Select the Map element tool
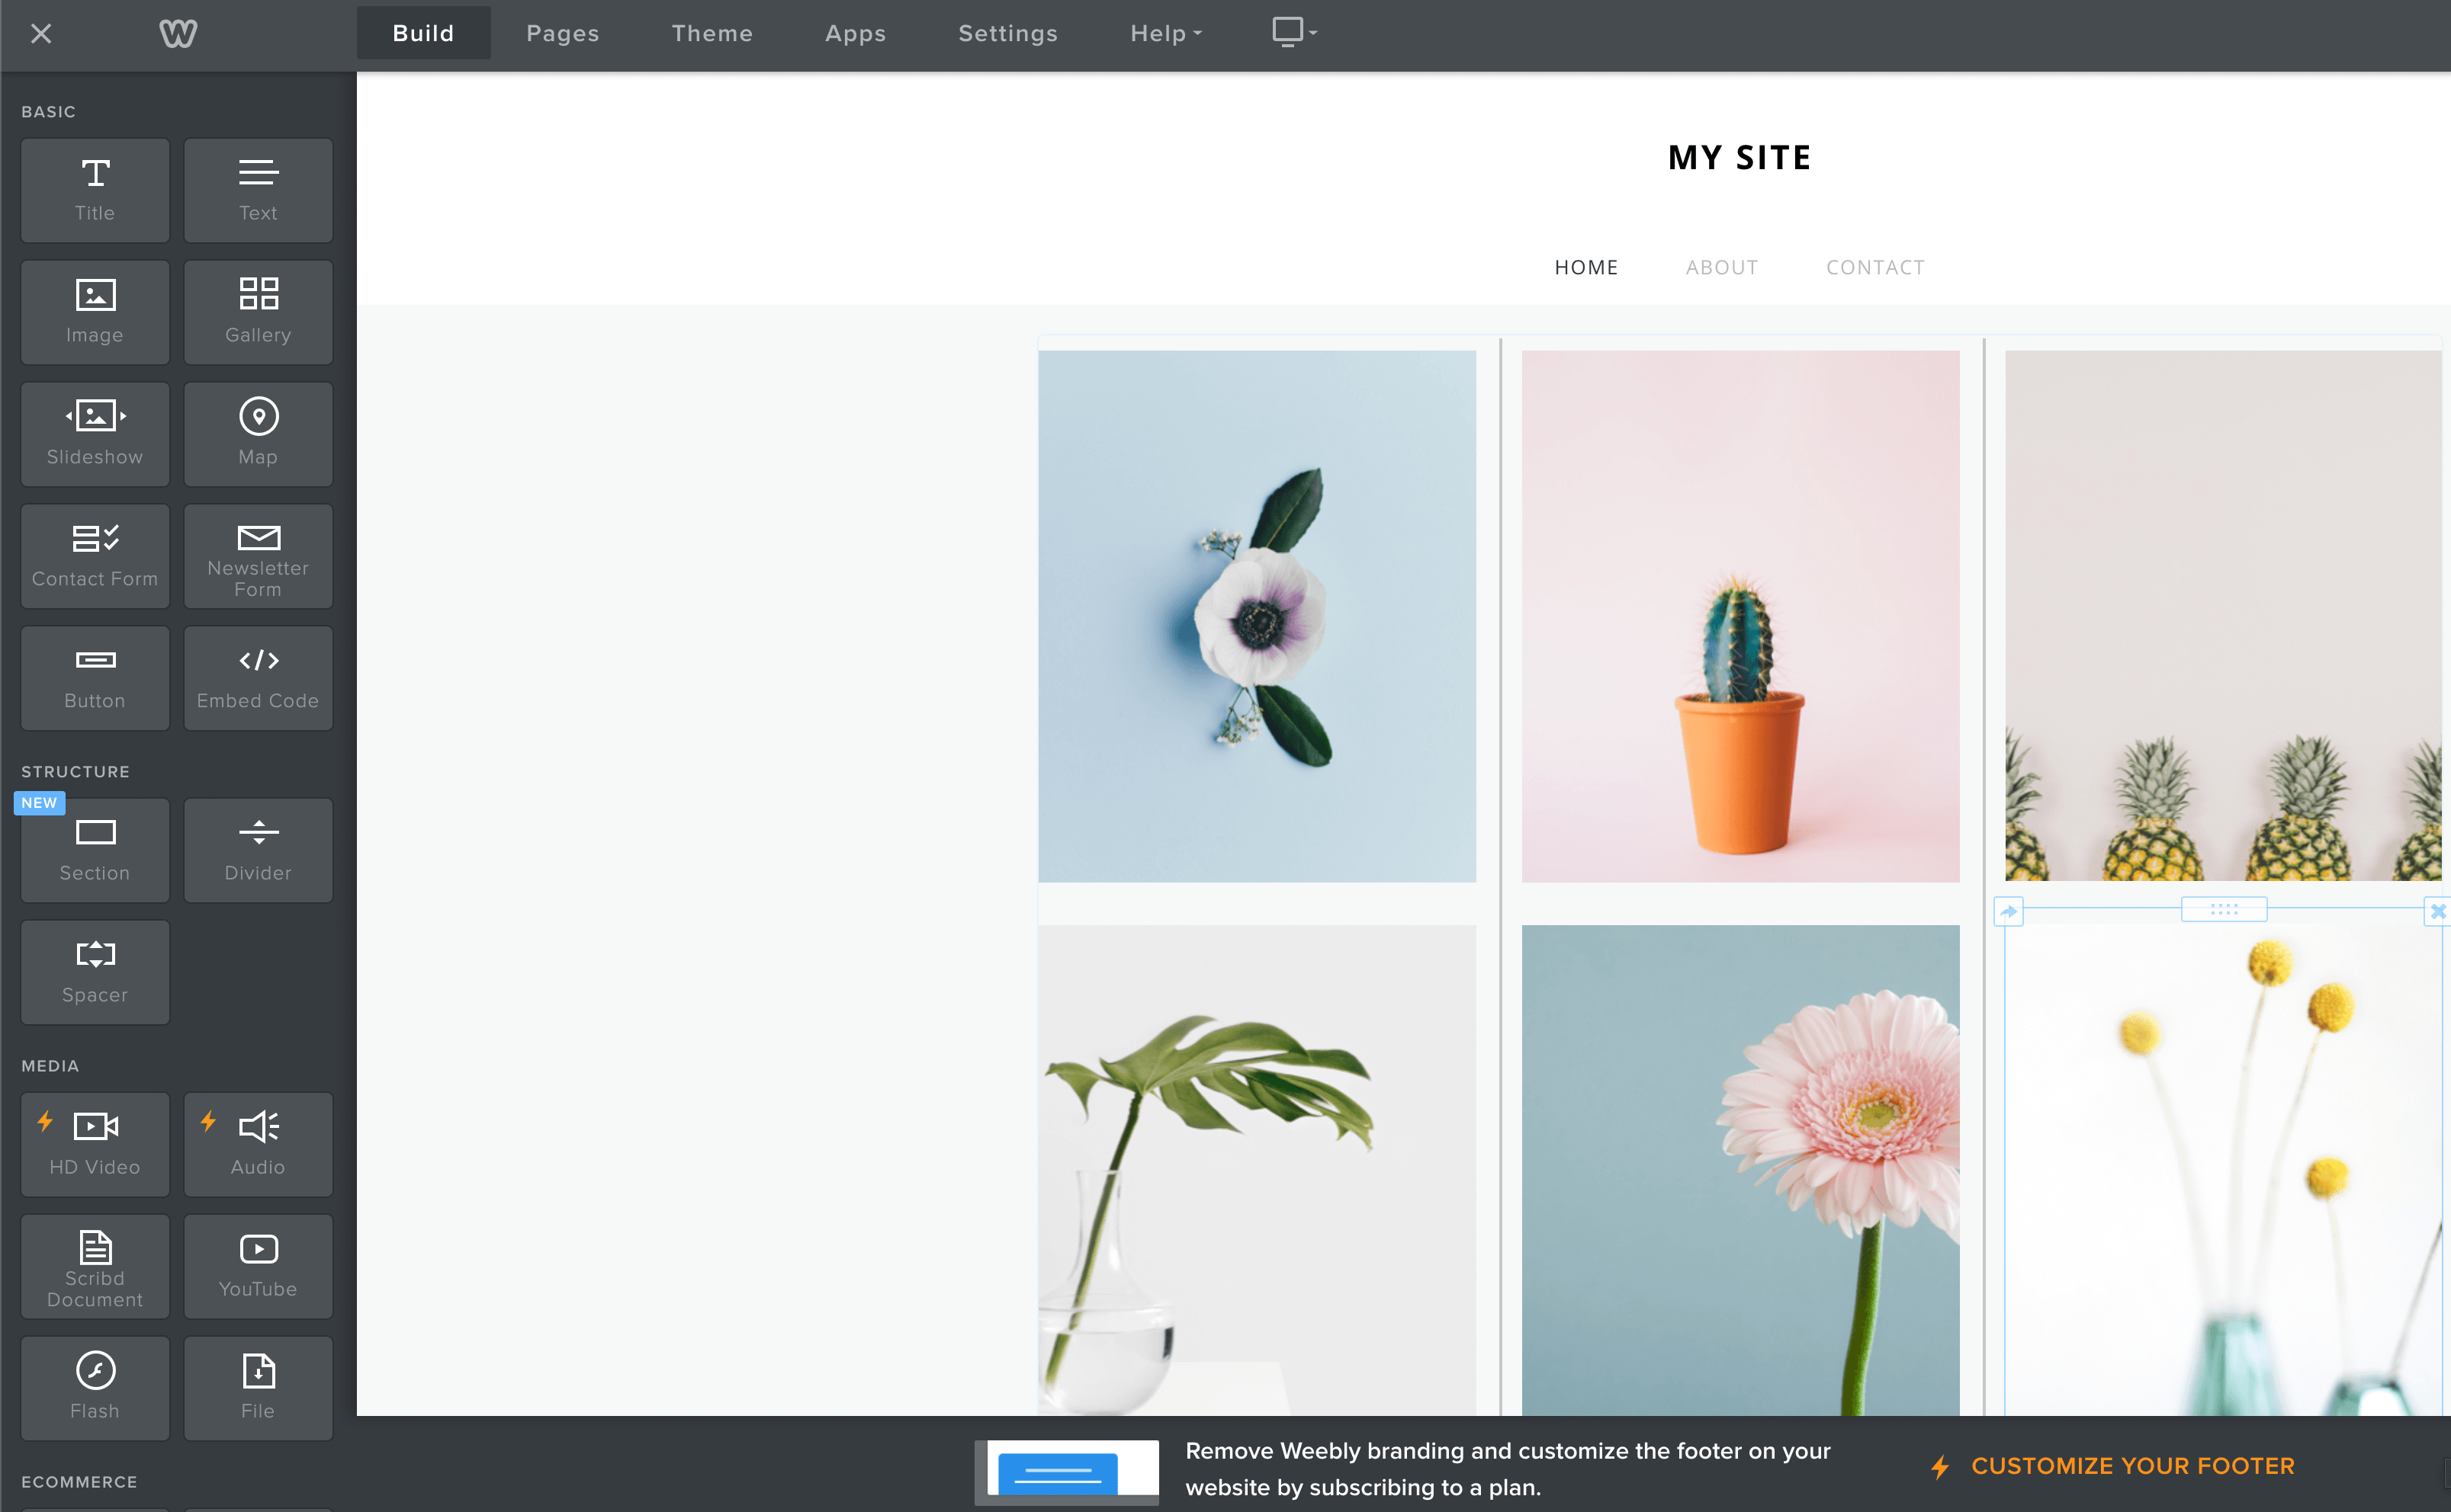Screen dimensions: 2451x1512 (x=257, y=432)
